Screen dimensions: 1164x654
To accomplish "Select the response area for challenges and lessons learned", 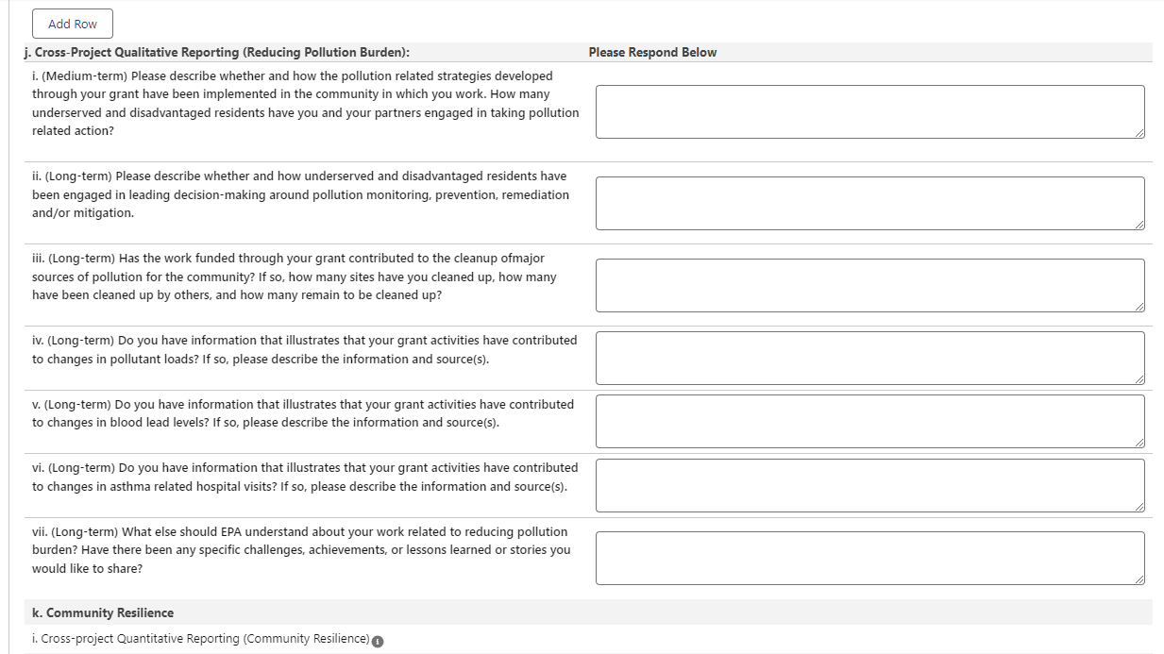I will (869, 558).
